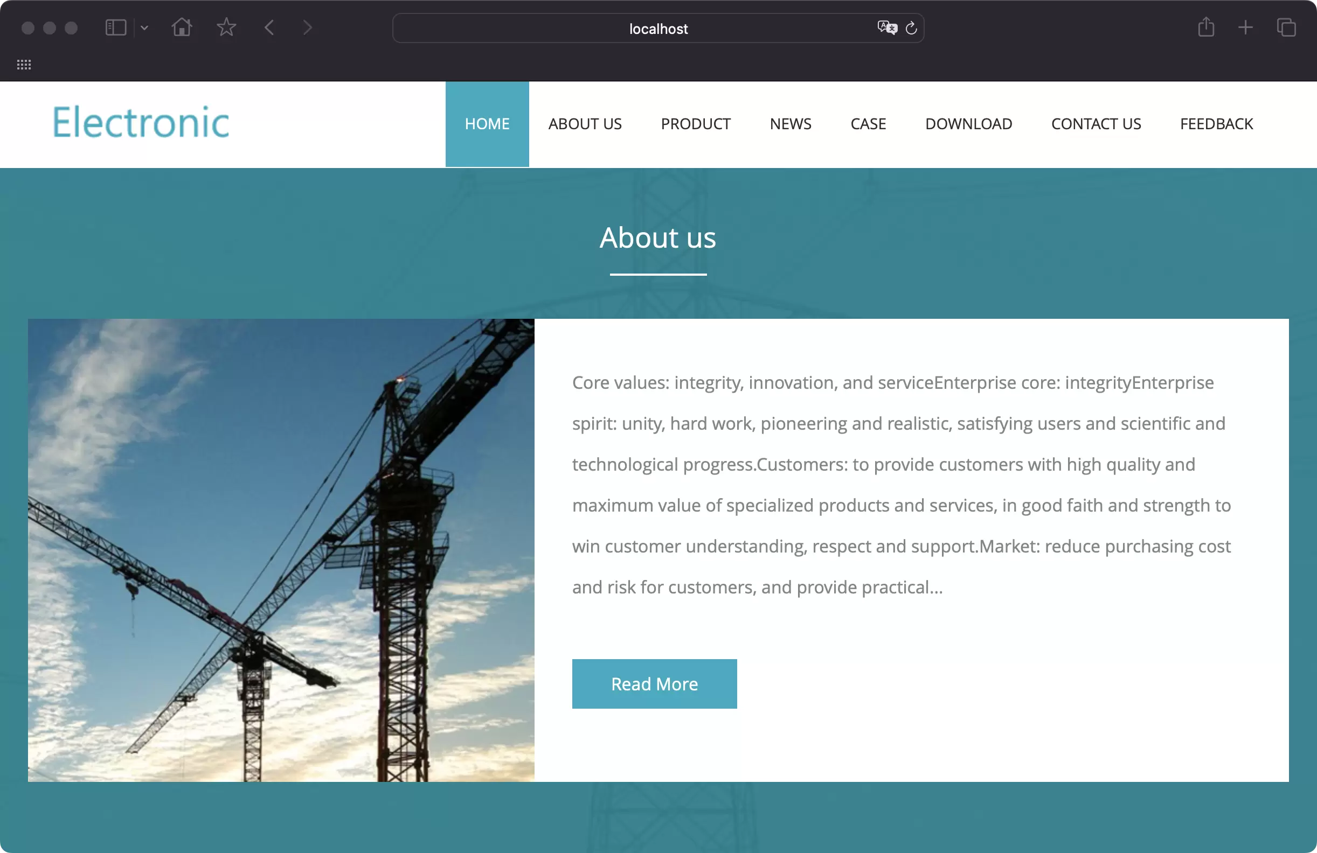This screenshot has height=853, width=1317.
Task: Click the browser reload/refresh icon
Action: [x=911, y=28]
